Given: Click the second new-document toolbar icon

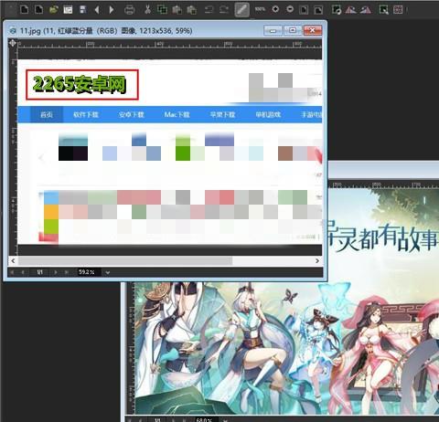Looking at the screenshot, I should point(38,9).
